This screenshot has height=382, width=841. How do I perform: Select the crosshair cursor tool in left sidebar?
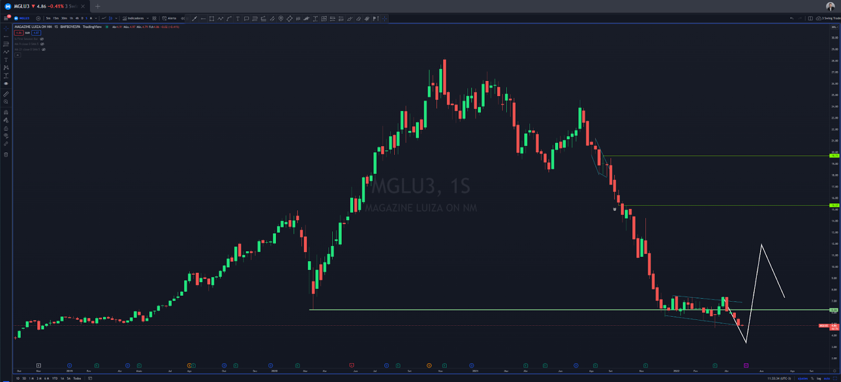click(x=6, y=28)
